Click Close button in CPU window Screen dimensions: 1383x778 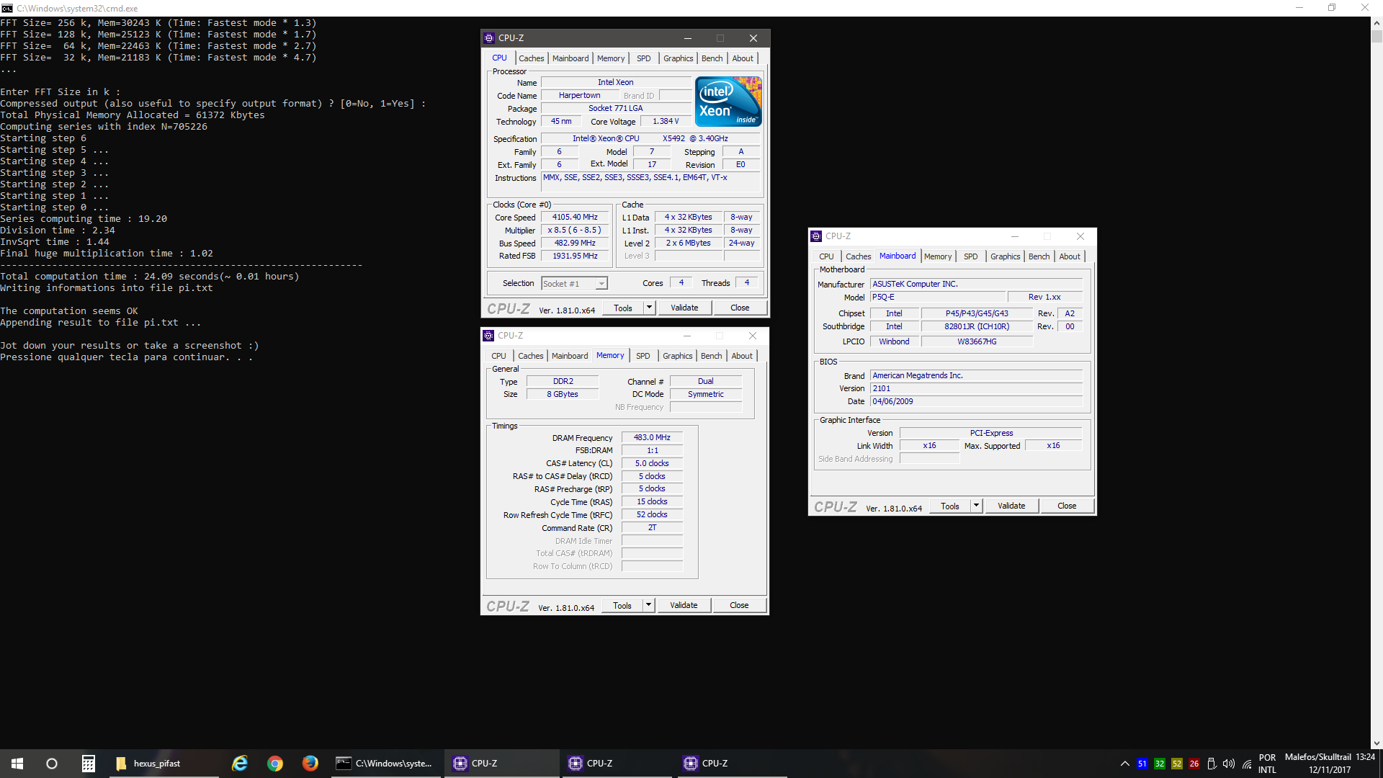point(740,308)
